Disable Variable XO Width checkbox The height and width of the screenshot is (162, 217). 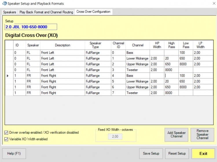pos(6,139)
